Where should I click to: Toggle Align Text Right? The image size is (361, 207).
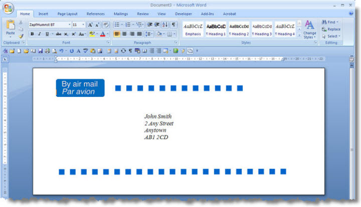click(132, 34)
